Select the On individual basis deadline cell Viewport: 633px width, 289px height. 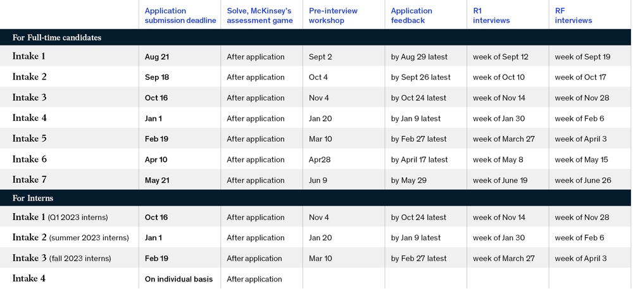[179, 279]
